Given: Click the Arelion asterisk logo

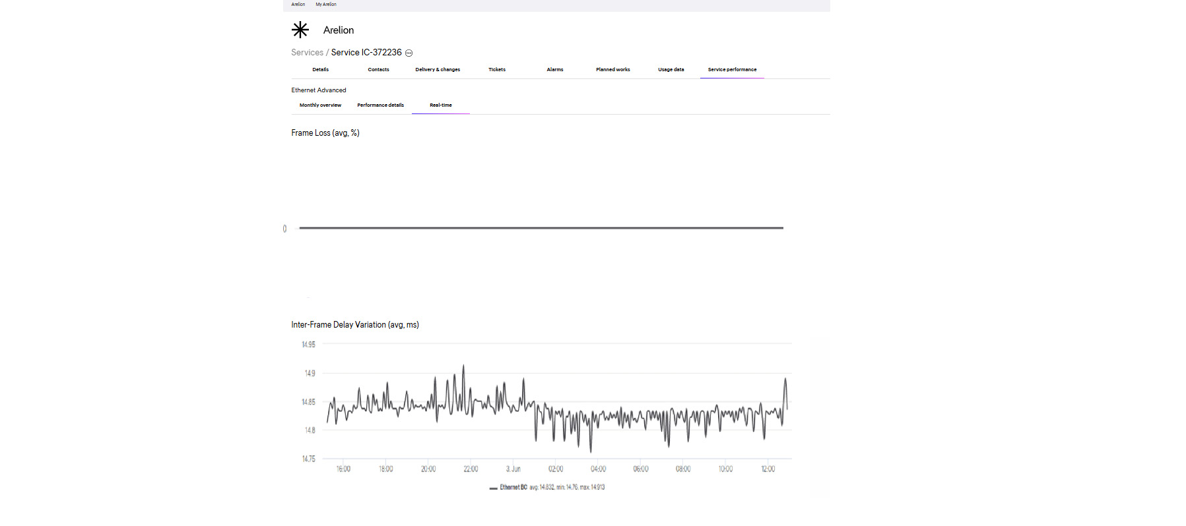Looking at the screenshot, I should pos(300,30).
